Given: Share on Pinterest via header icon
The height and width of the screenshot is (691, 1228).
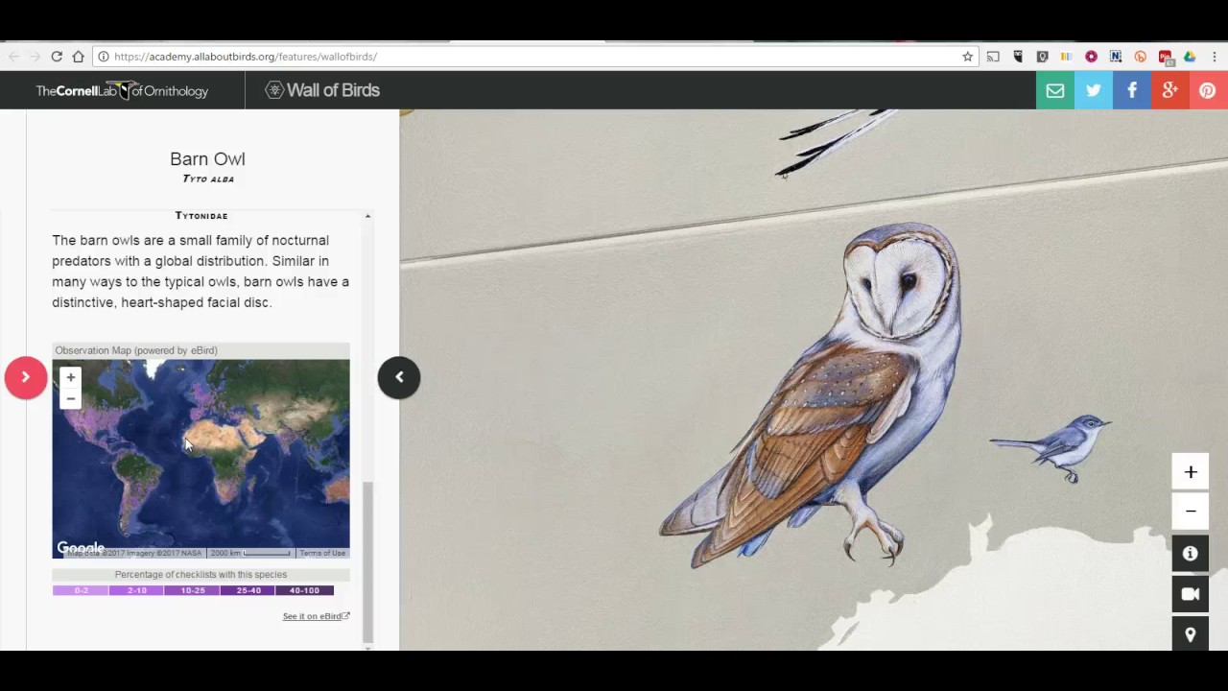Looking at the screenshot, I should pos(1208,90).
